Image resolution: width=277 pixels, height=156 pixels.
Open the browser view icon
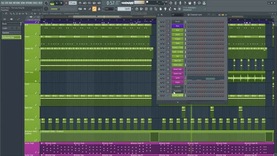tap(156, 9)
